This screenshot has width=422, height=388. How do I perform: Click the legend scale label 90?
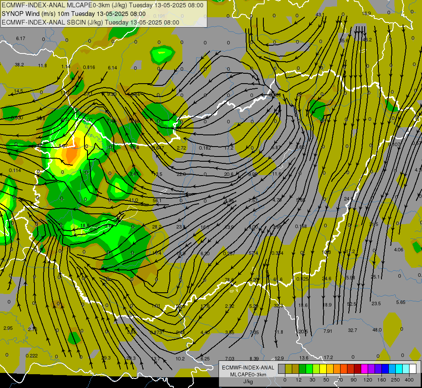pos(353,380)
